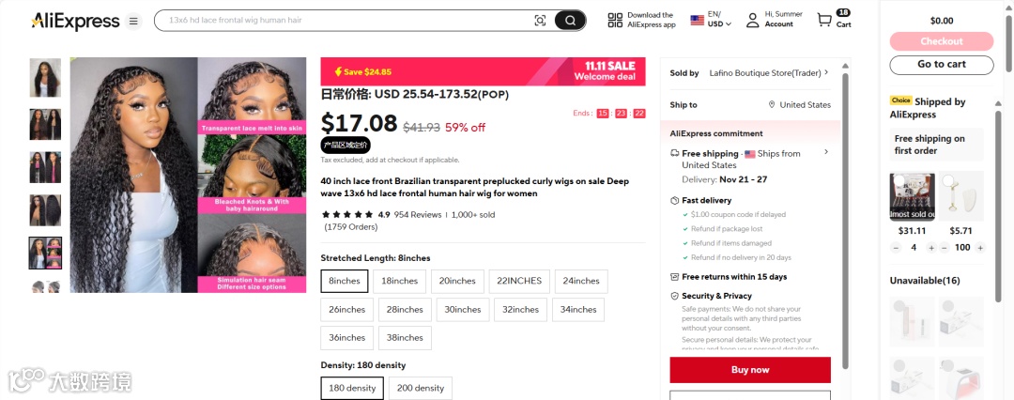This screenshot has width=1014, height=400.
Task: Open the account profile icon
Action: [x=752, y=21]
